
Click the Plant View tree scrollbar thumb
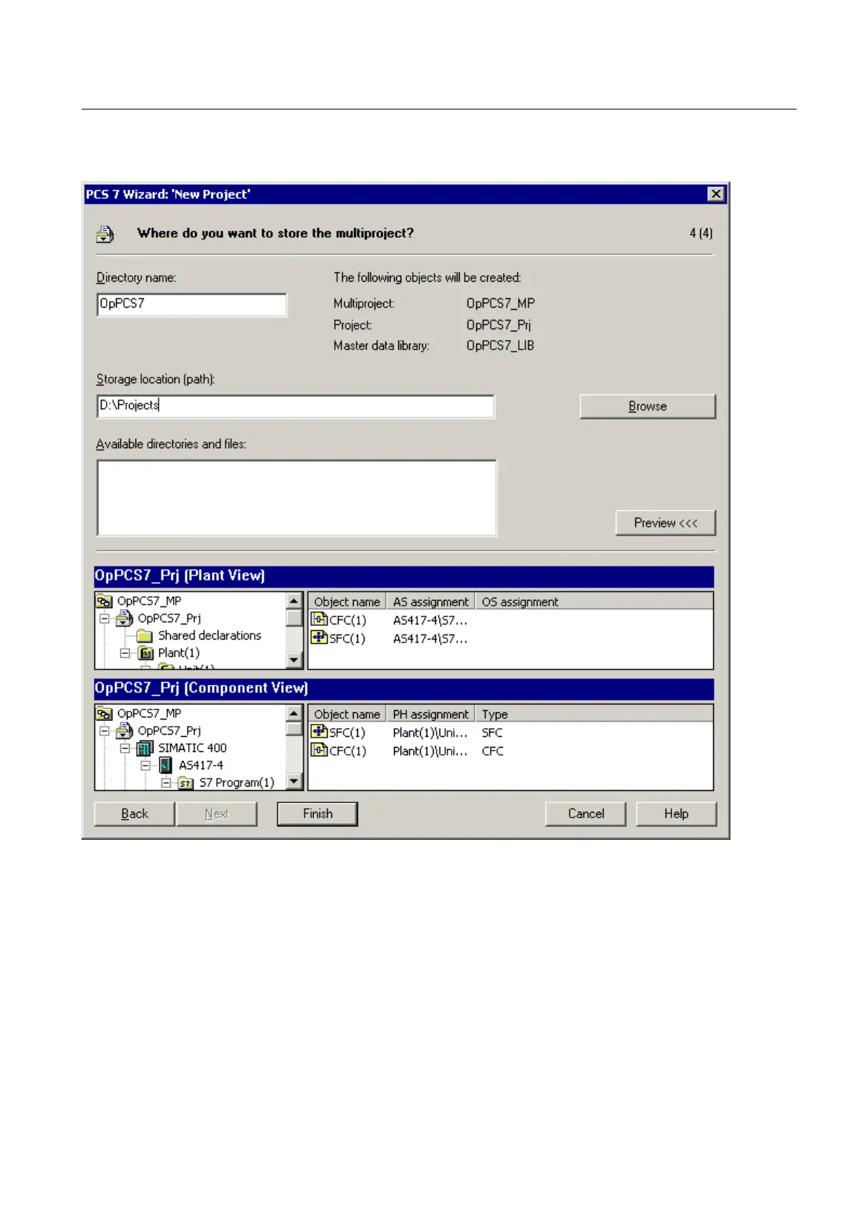tap(294, 618)
